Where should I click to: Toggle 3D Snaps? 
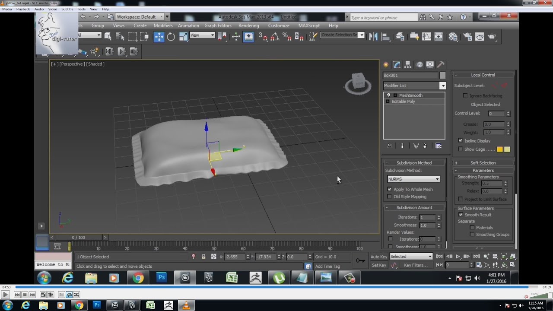[263, 37]
